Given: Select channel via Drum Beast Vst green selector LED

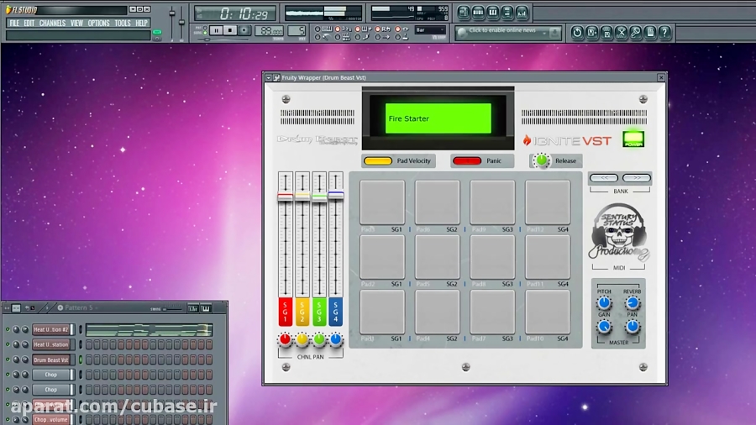Looking at the screenshot, I should [81, 359].
